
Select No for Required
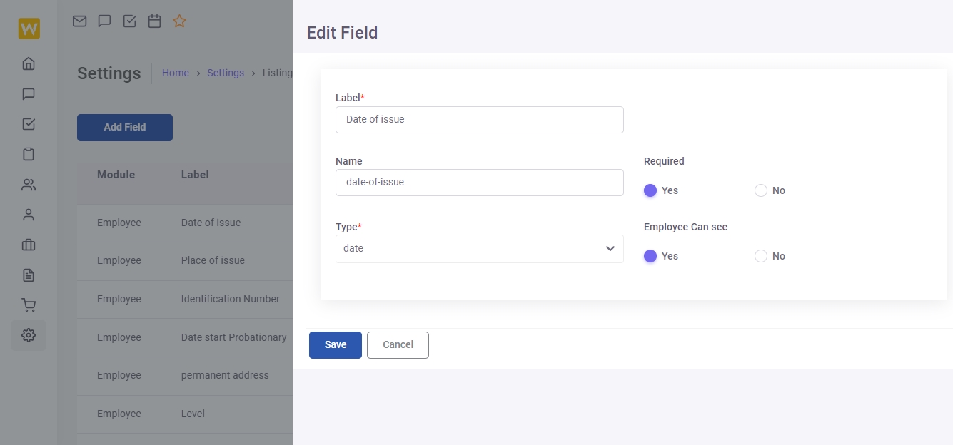761,190
